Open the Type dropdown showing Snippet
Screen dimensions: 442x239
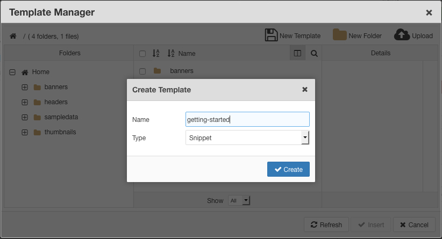click(x=247, y=138)
